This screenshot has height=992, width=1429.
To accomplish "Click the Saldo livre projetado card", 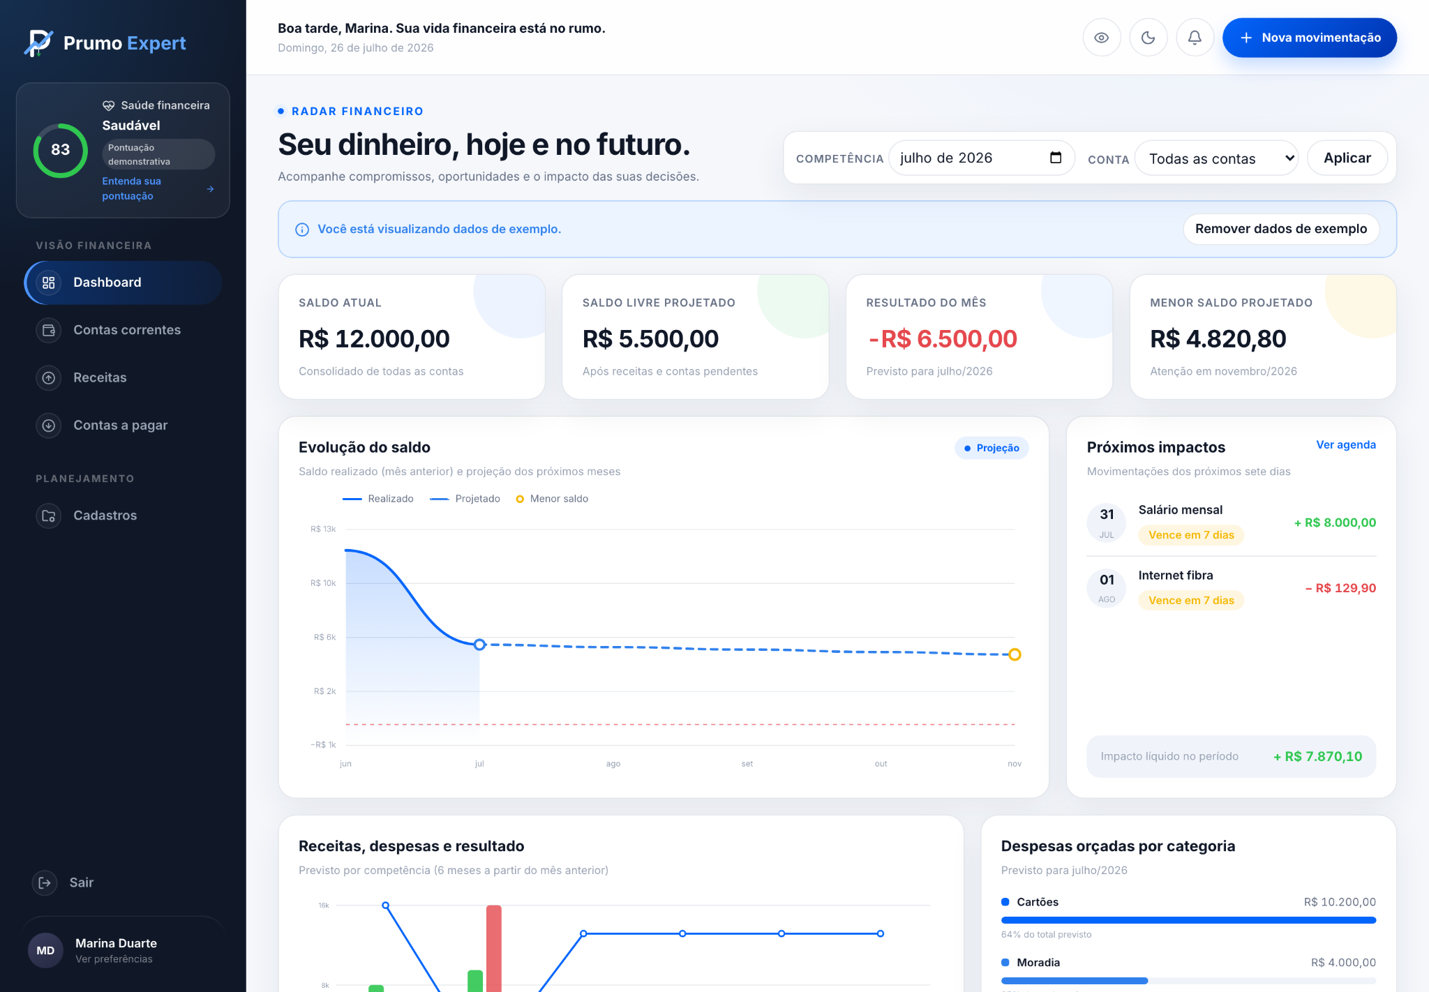I will (696, 337).
